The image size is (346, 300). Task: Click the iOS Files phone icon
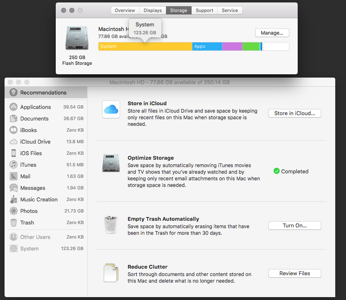coord(14,153)
